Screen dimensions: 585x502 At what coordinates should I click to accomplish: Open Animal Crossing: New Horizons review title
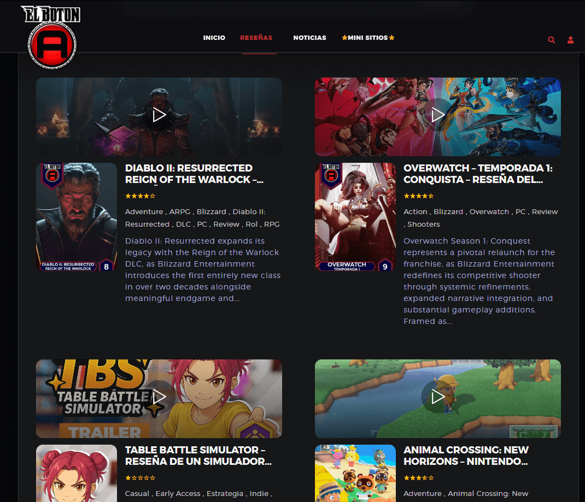click(466, 456)
